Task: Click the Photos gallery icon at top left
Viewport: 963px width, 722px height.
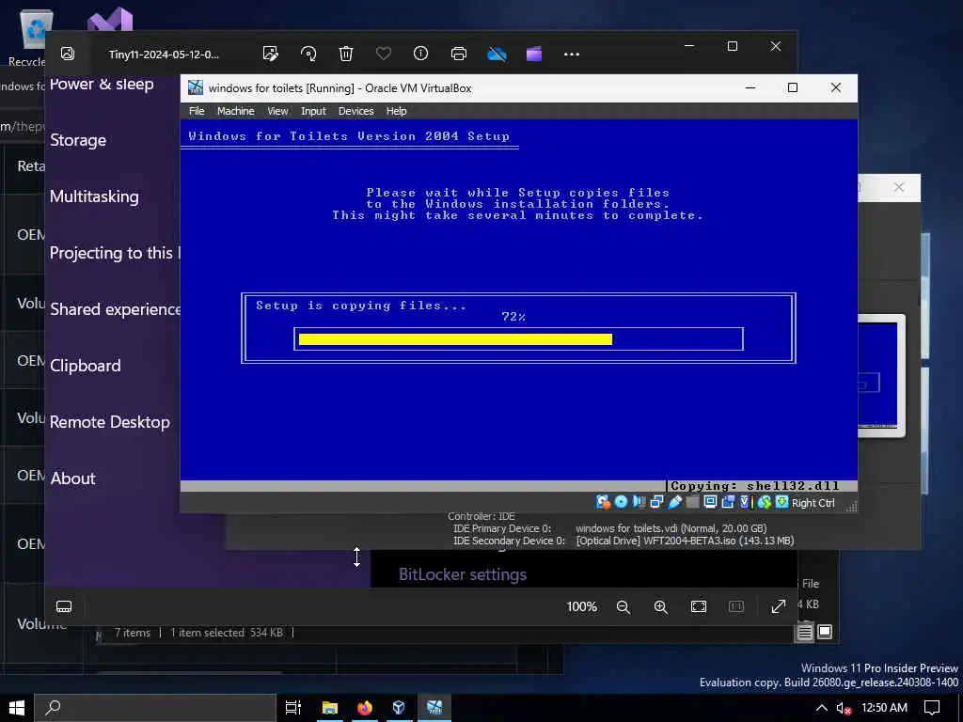Action: (68, 54)
